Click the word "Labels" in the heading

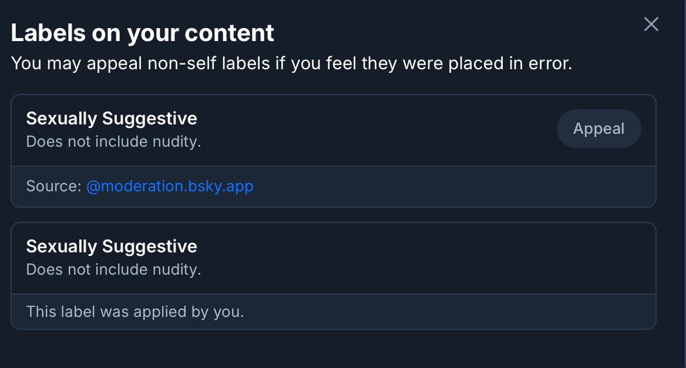point(48,33)
